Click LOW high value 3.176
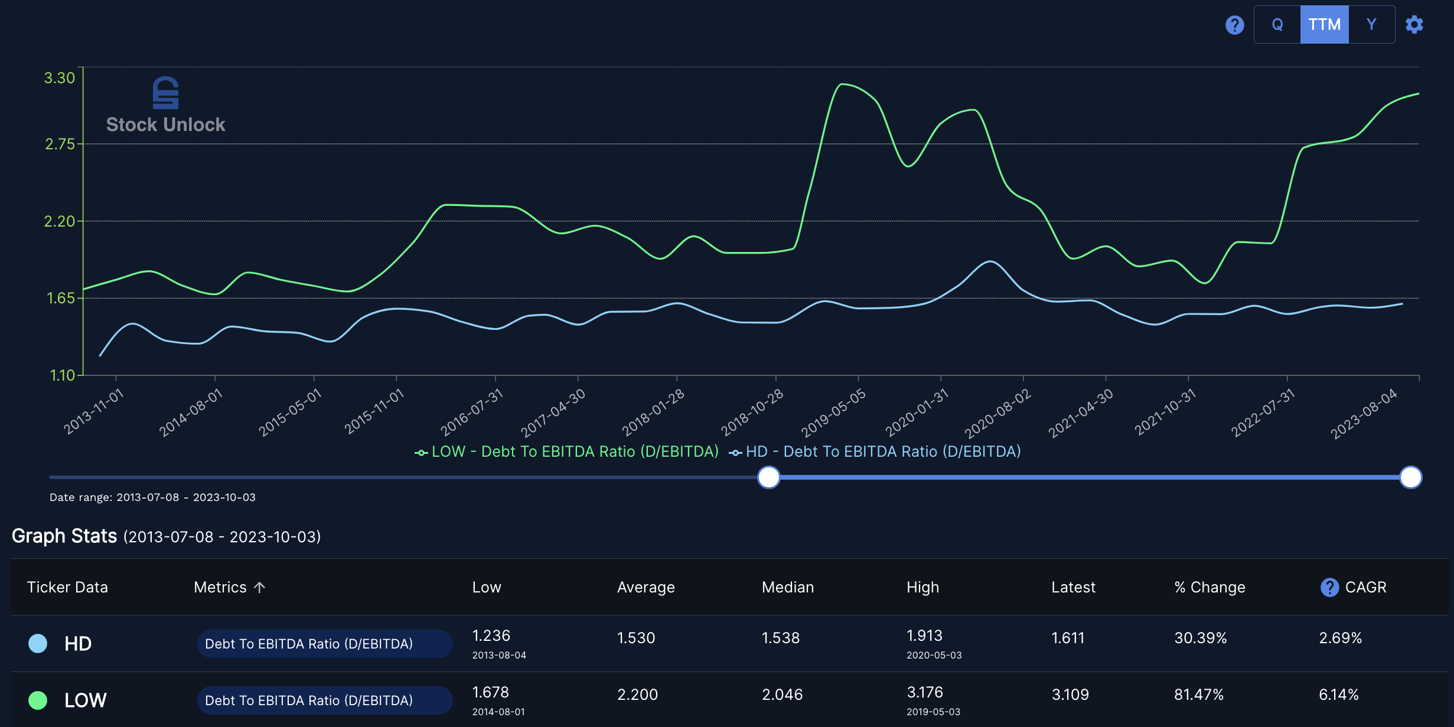 tap(925, 692)
